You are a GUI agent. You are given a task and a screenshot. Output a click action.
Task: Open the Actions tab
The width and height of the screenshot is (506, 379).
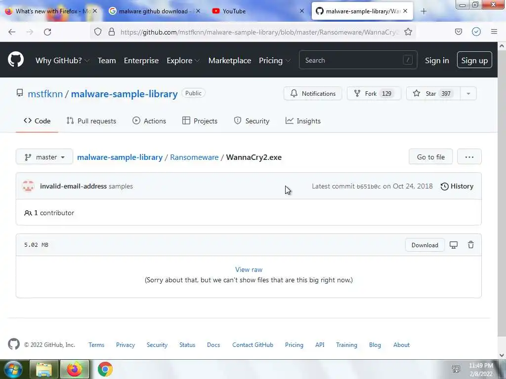click(149, 121)
